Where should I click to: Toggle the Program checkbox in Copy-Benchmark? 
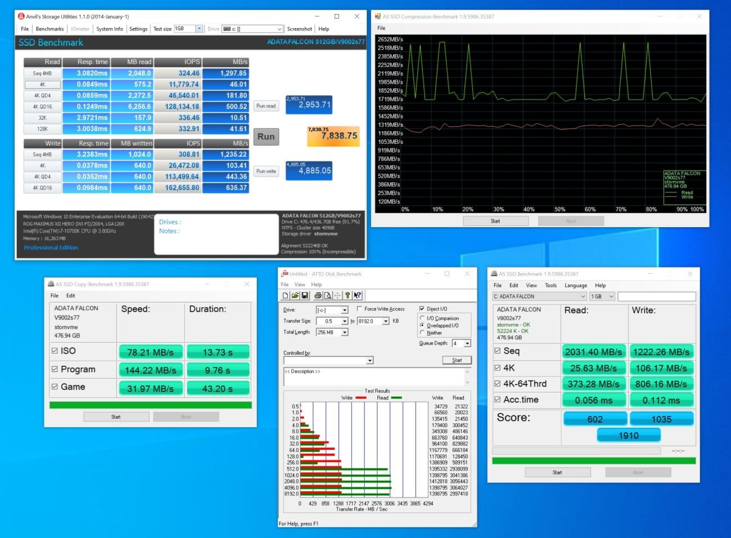[55, 369]
